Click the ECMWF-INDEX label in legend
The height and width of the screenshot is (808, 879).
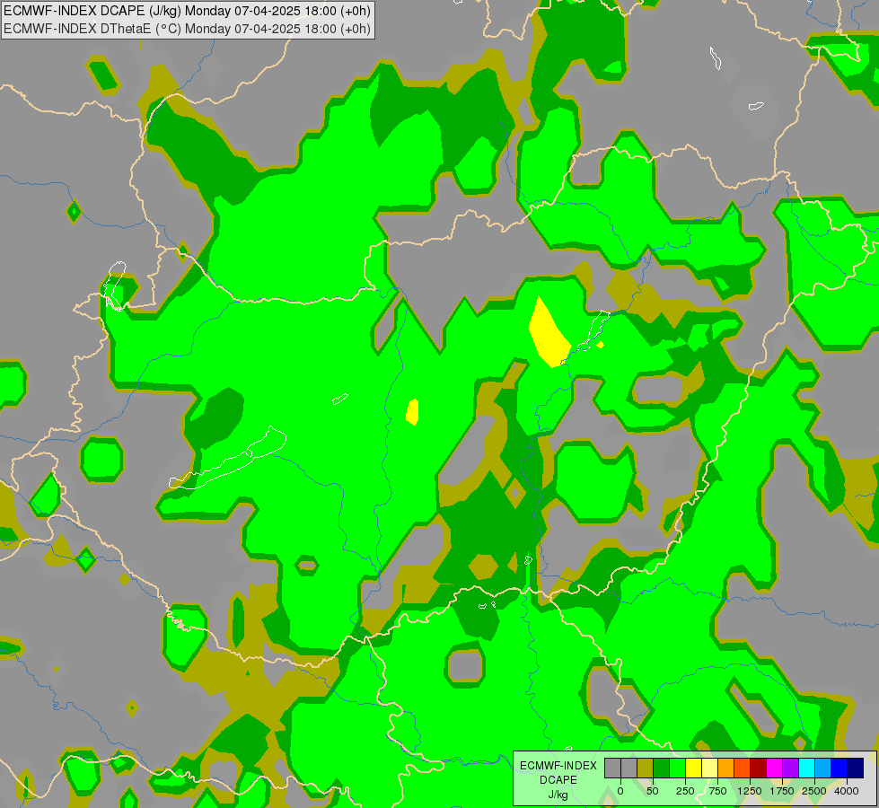(558, 766)
